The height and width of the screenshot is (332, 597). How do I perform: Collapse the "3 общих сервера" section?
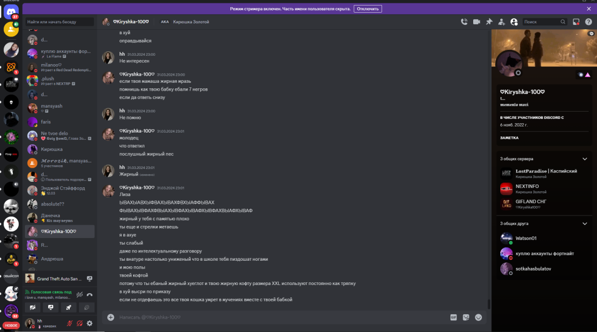click(x=584, y=159)
